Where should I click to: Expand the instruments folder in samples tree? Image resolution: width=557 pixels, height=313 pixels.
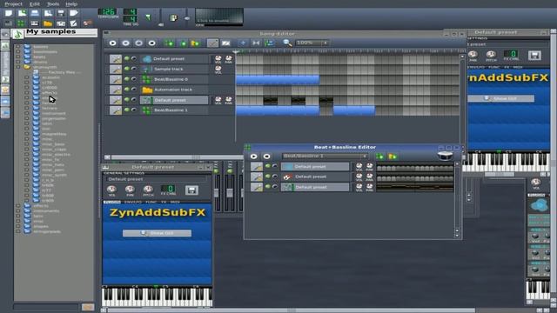point(18,210)
